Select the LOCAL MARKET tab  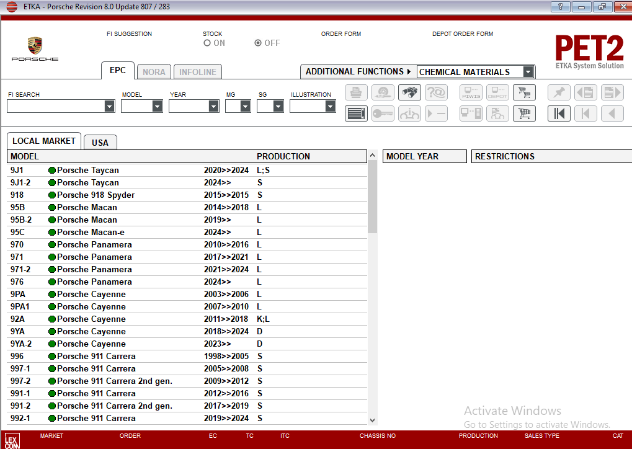pos(44,141)
